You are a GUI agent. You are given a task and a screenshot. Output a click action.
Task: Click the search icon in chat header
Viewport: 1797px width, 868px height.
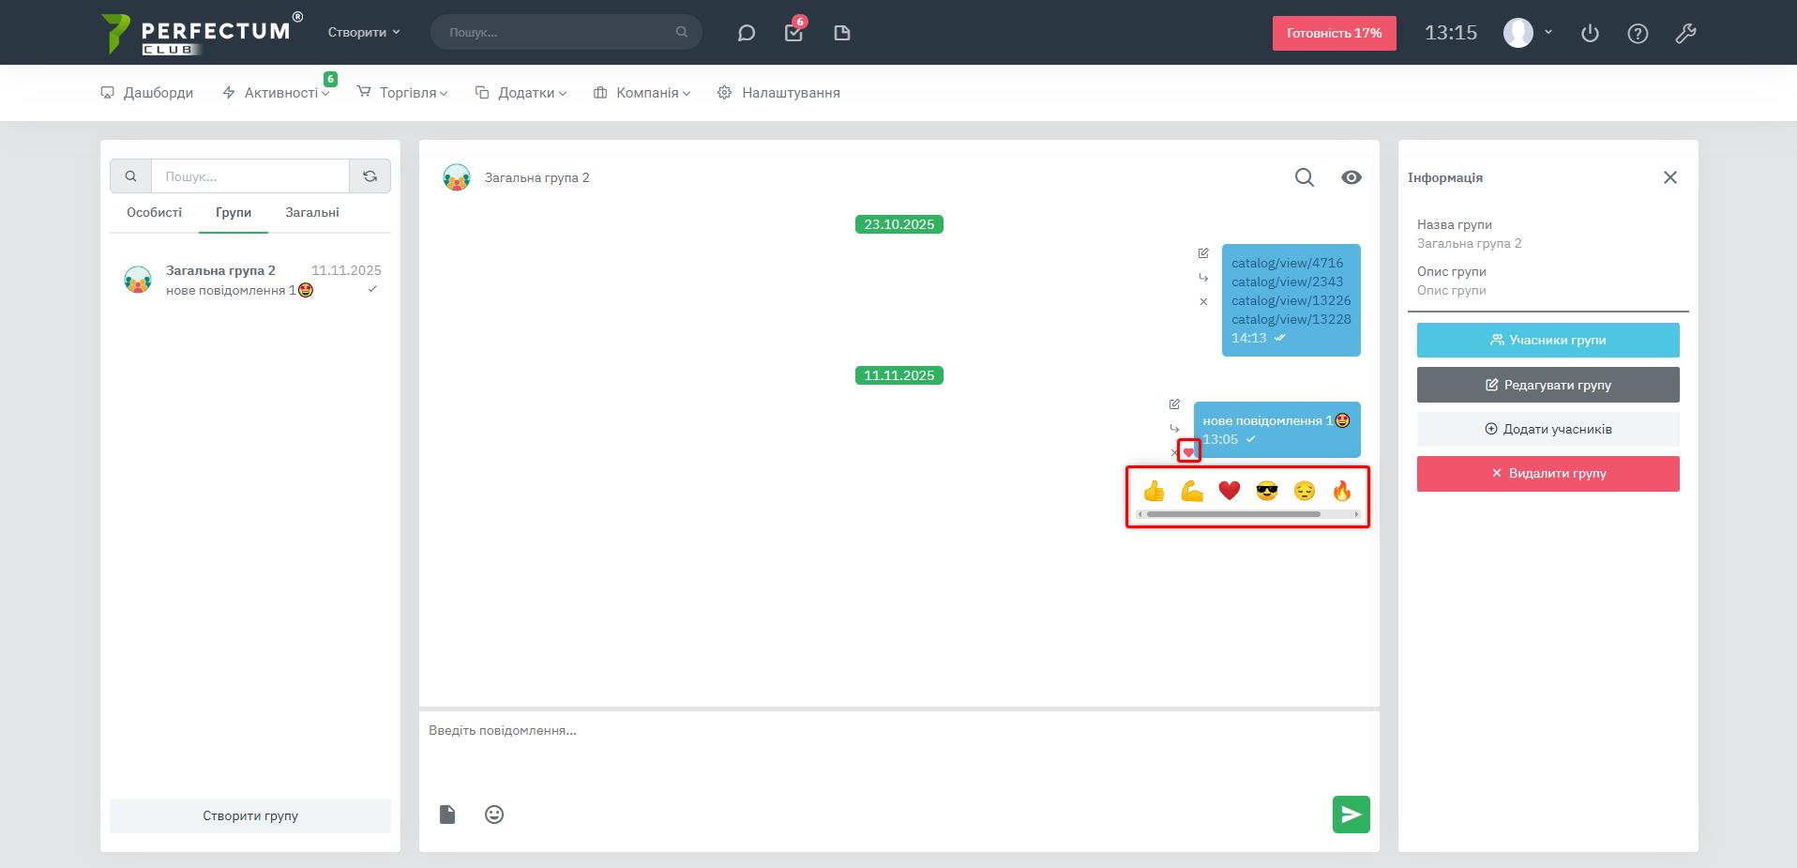click(x=1304, y=177)
